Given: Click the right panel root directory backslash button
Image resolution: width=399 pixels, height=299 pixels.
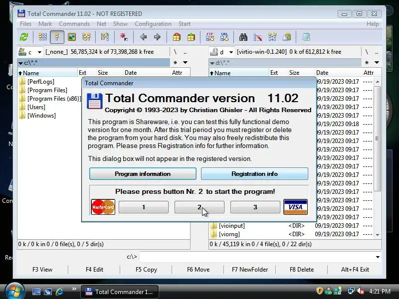Looking at the screenshot, I should (x=367, y=52).
